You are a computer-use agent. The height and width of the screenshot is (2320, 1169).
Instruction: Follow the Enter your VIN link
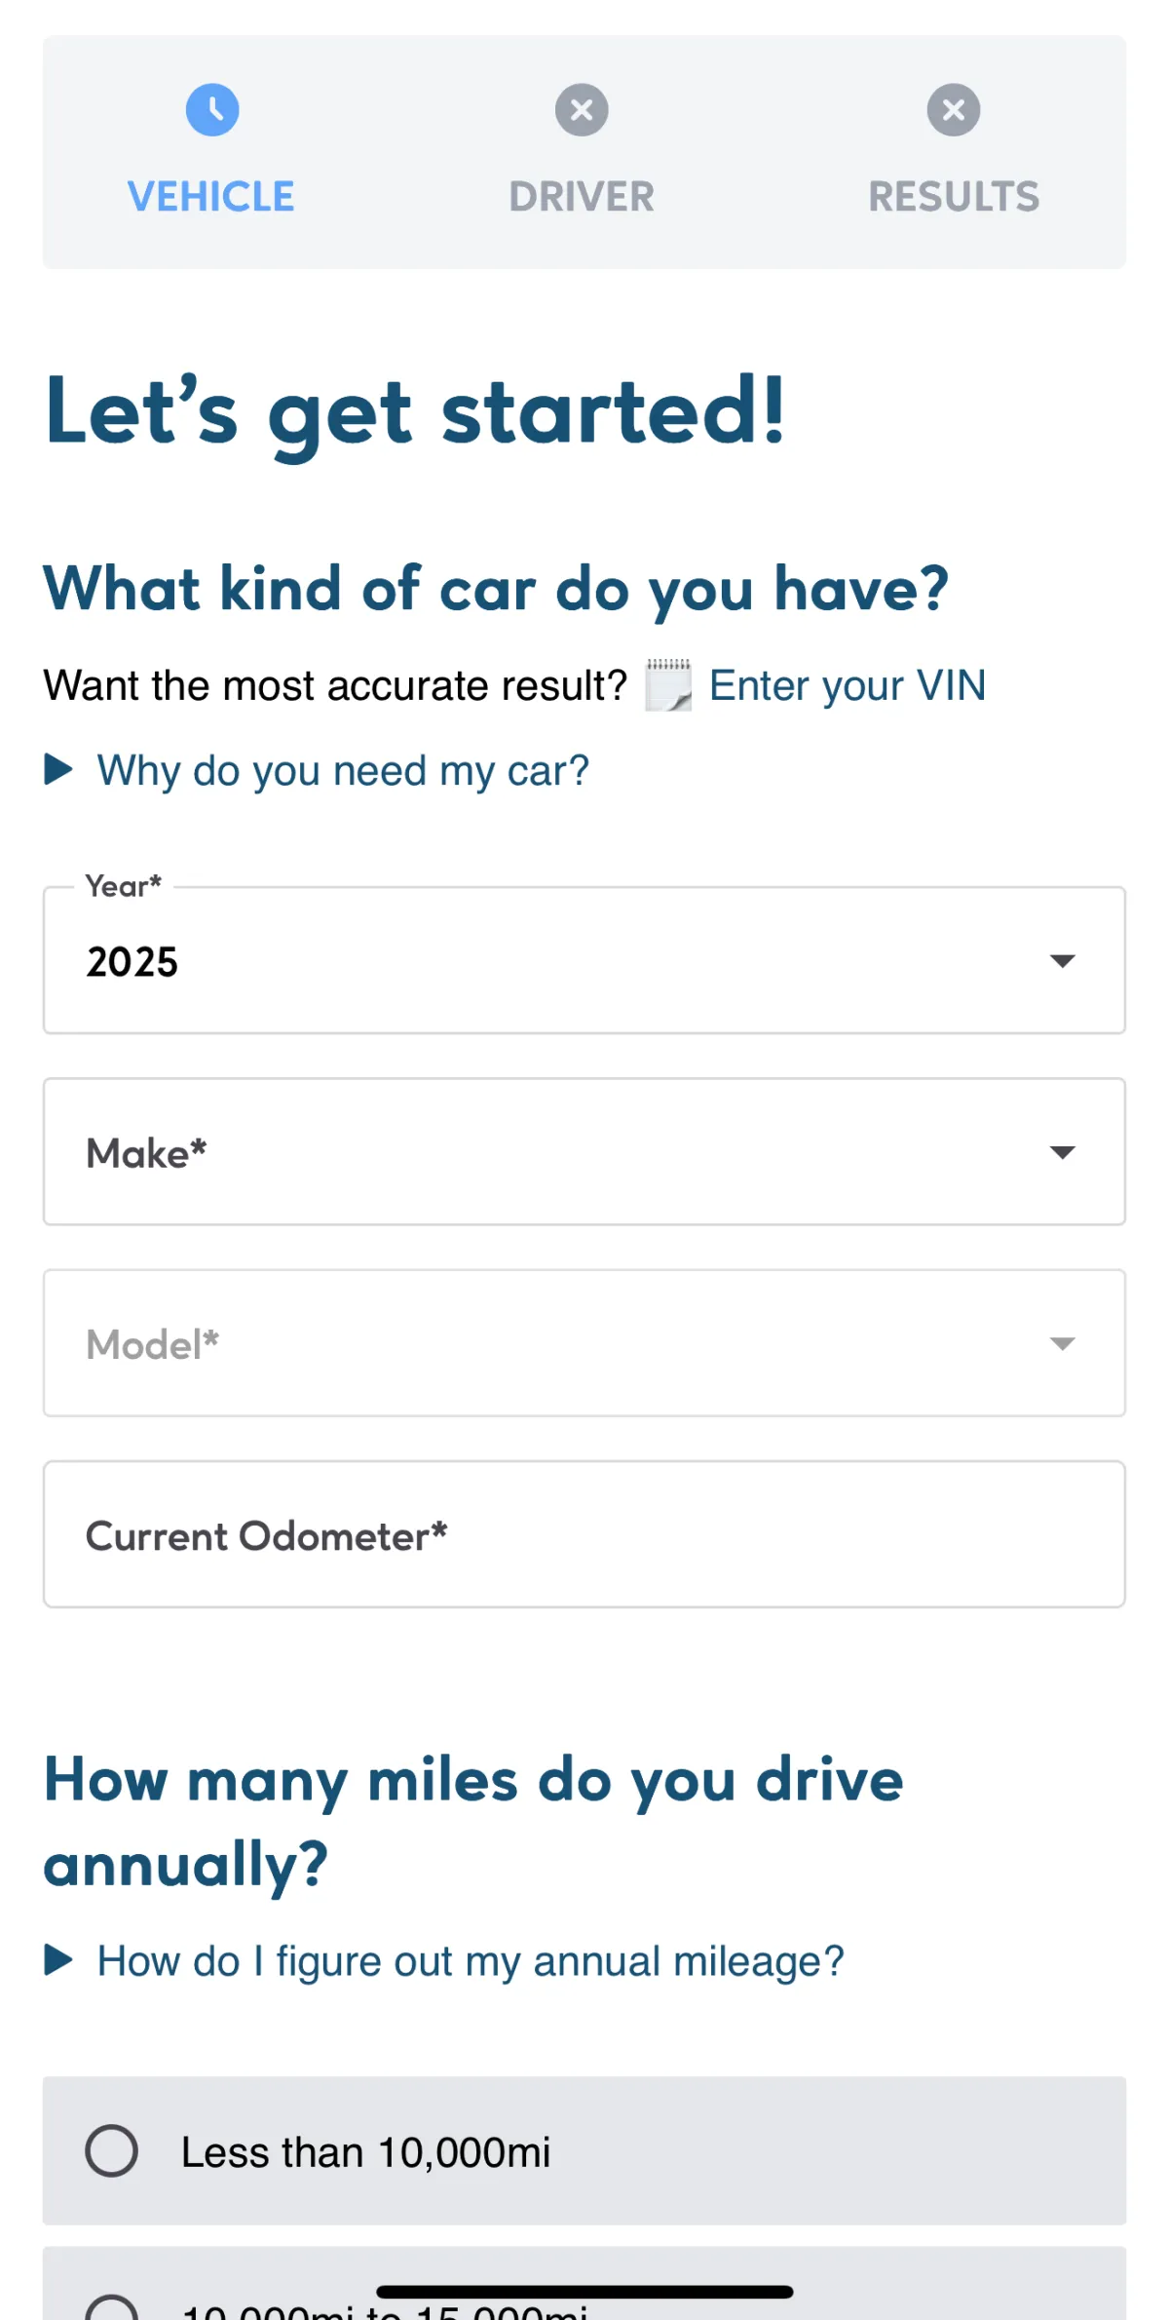[848, 685]
